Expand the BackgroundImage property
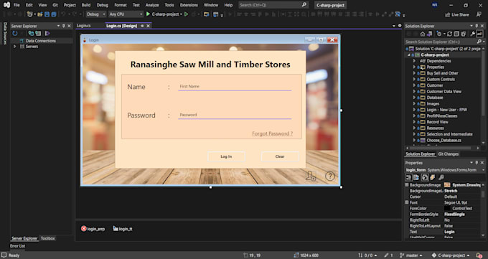The height and width of the screenshot is (259, 488). (x=407, y=184)
